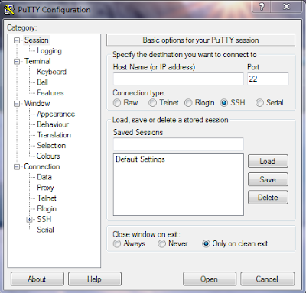This screenshot has height=293, width=306.
Task: Open the Keyboard settings category
Action: tap(51, 72)
